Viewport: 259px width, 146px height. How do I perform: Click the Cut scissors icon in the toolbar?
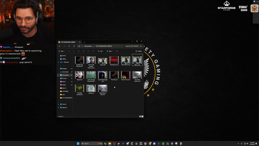(69, 51)
